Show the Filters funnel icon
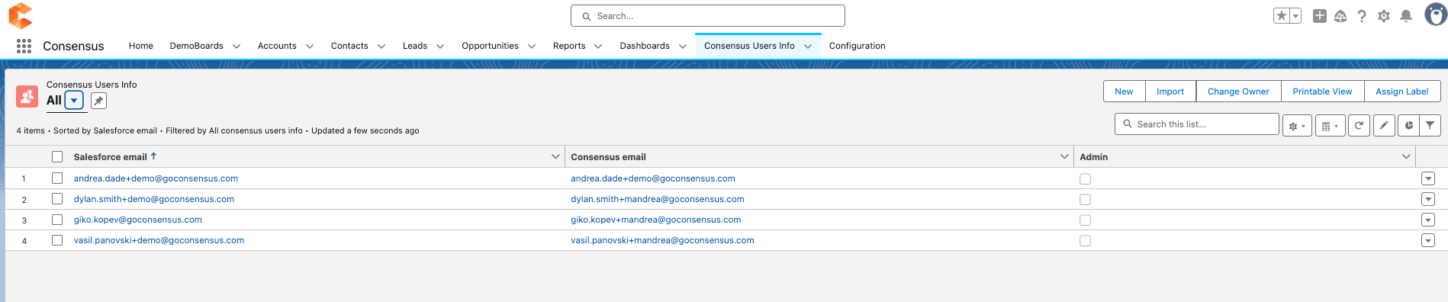The height and width of the screenshot is (302, 1448). coord(1430,125)
